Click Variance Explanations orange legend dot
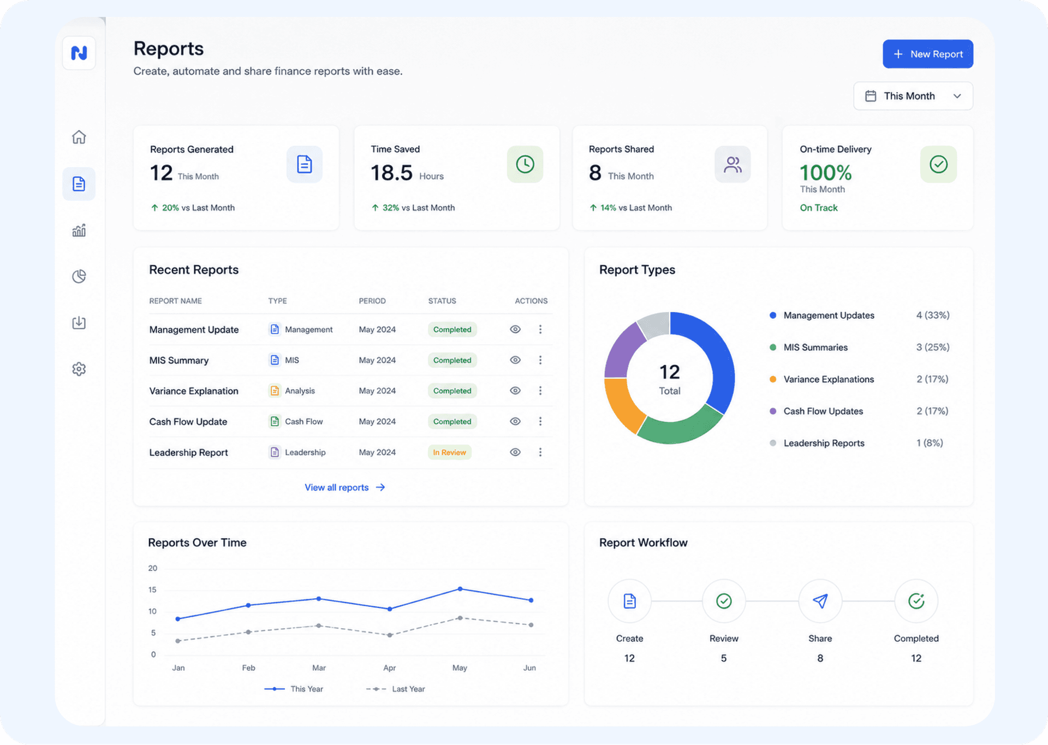1048x745 pixels. click(773, 379)
